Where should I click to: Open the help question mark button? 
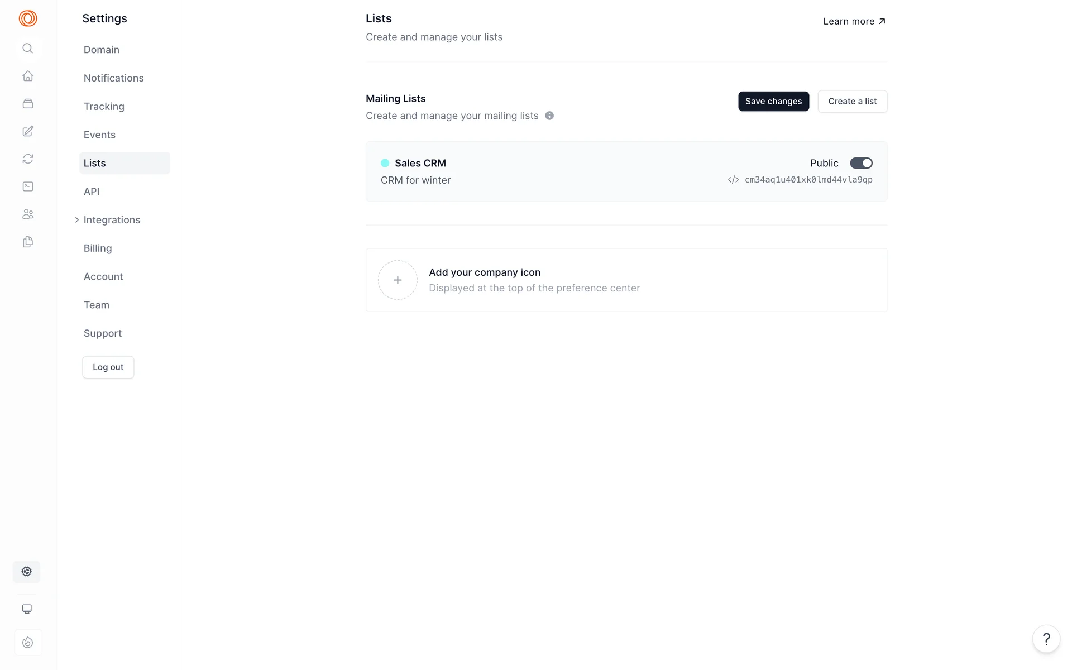[1046, 639]
